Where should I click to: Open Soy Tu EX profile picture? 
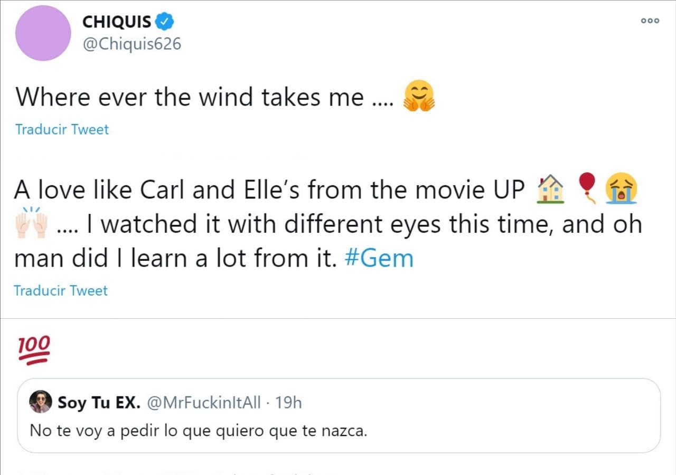pos(40,403)
